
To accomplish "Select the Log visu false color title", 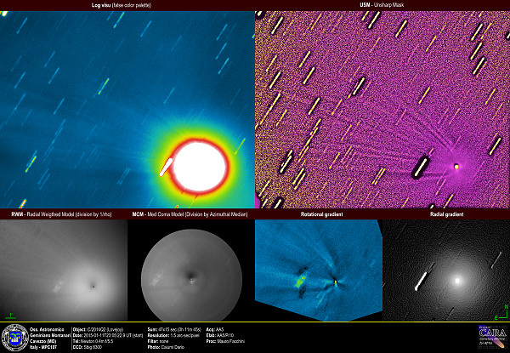I will [127, 5].
